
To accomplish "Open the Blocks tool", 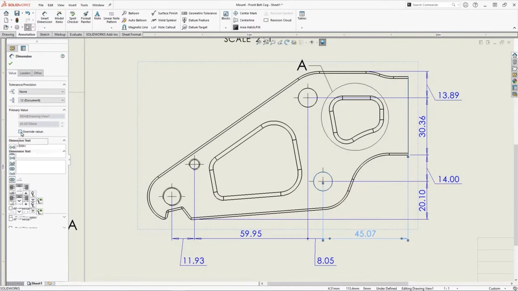I will (x=226, y=16).
